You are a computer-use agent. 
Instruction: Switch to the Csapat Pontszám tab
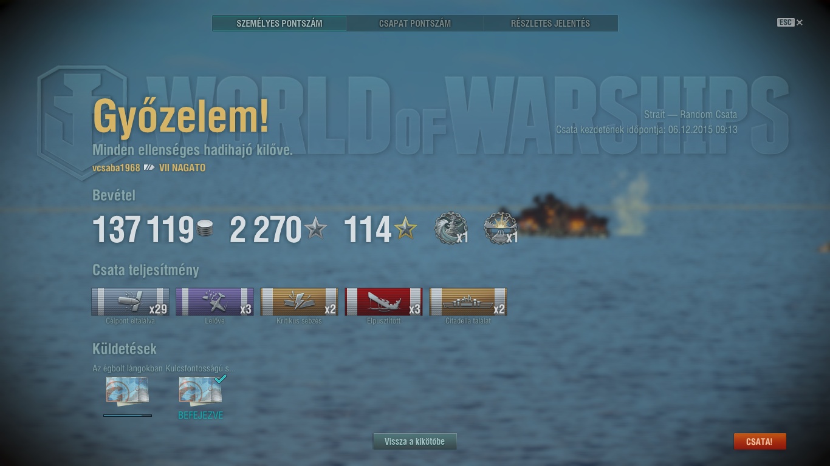click(x=415, y=24)
